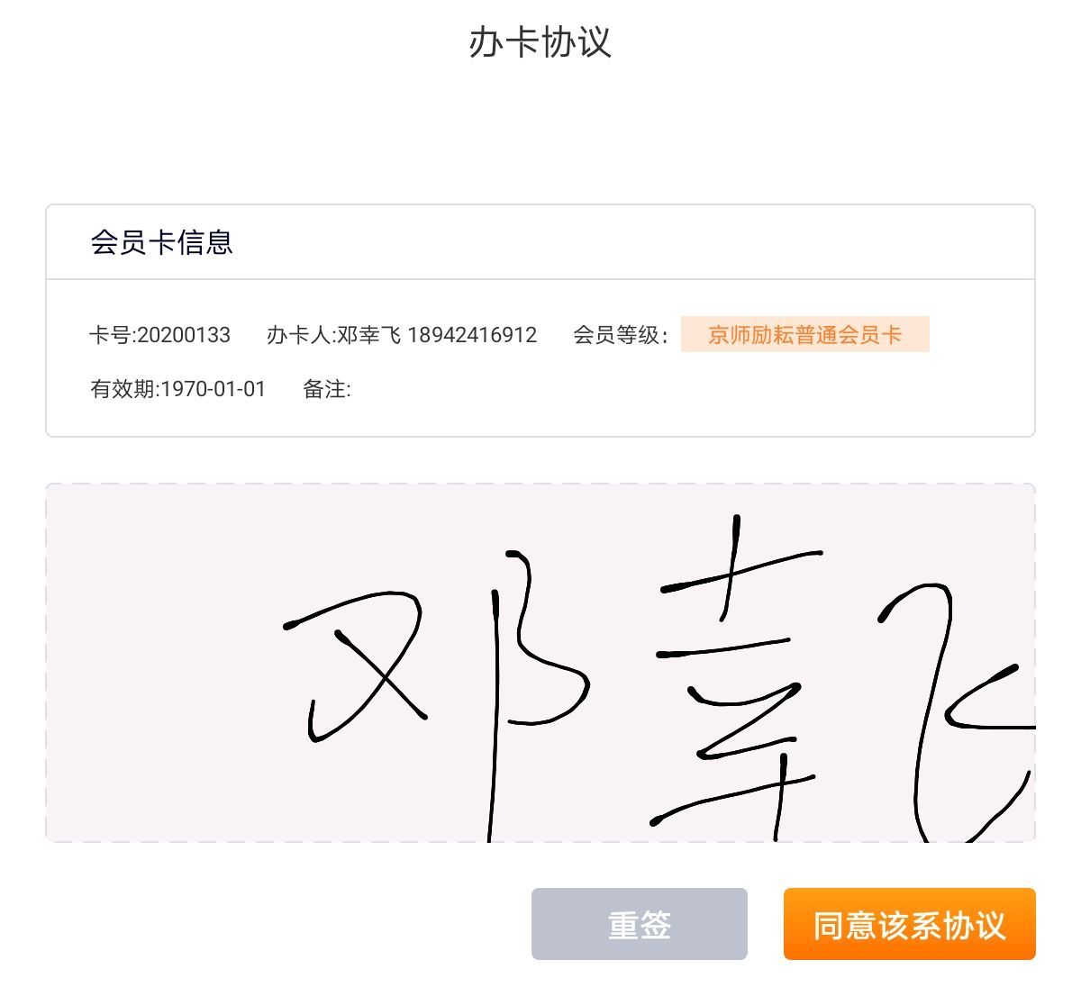Select the expiry date 1970-01-01
Image resolution: width=1081 pixels, height=1005 pixels.
213,389
